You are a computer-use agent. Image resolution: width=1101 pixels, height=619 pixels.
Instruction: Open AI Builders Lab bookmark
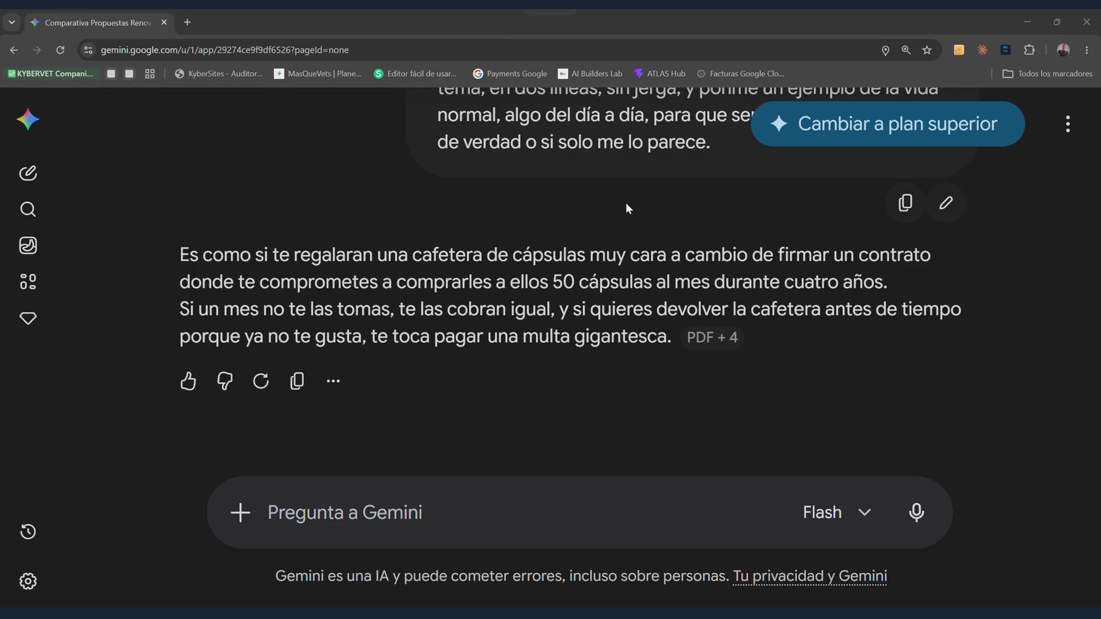point(590,73)
